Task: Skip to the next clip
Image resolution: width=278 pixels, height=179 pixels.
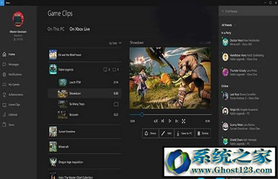Action: (176, 121)
